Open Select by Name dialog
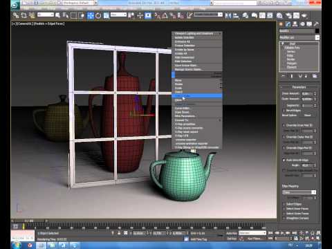This screenshot has width=332, height=249. coord(66,15)
